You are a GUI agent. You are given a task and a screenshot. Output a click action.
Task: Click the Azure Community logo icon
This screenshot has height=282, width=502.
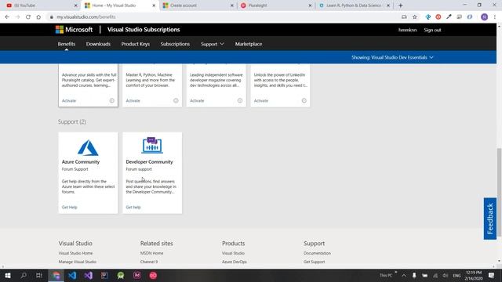point(88,147)
